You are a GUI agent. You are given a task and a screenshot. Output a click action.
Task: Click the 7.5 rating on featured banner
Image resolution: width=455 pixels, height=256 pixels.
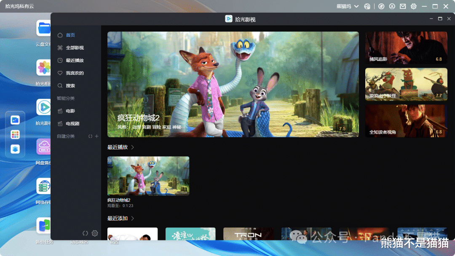(343, 129)
